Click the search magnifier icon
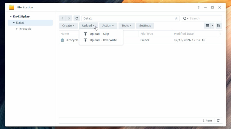This screenshot has height=129, width=231. click(x=185, y=18)
